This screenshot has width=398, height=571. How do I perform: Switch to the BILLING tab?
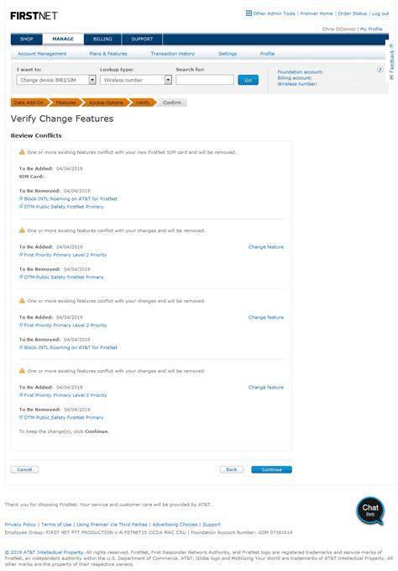pyautogui.click(x=102, y=39)
